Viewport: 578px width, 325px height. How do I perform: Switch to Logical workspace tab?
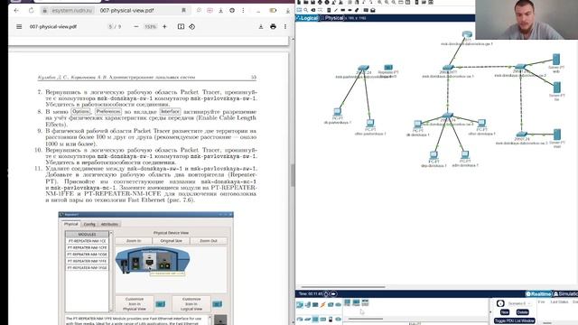coord(307,18)
